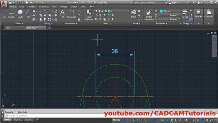218x123 pixels.
Task: Expand the Properties panel
Action: pyautogui.click(x=161, y=23)
